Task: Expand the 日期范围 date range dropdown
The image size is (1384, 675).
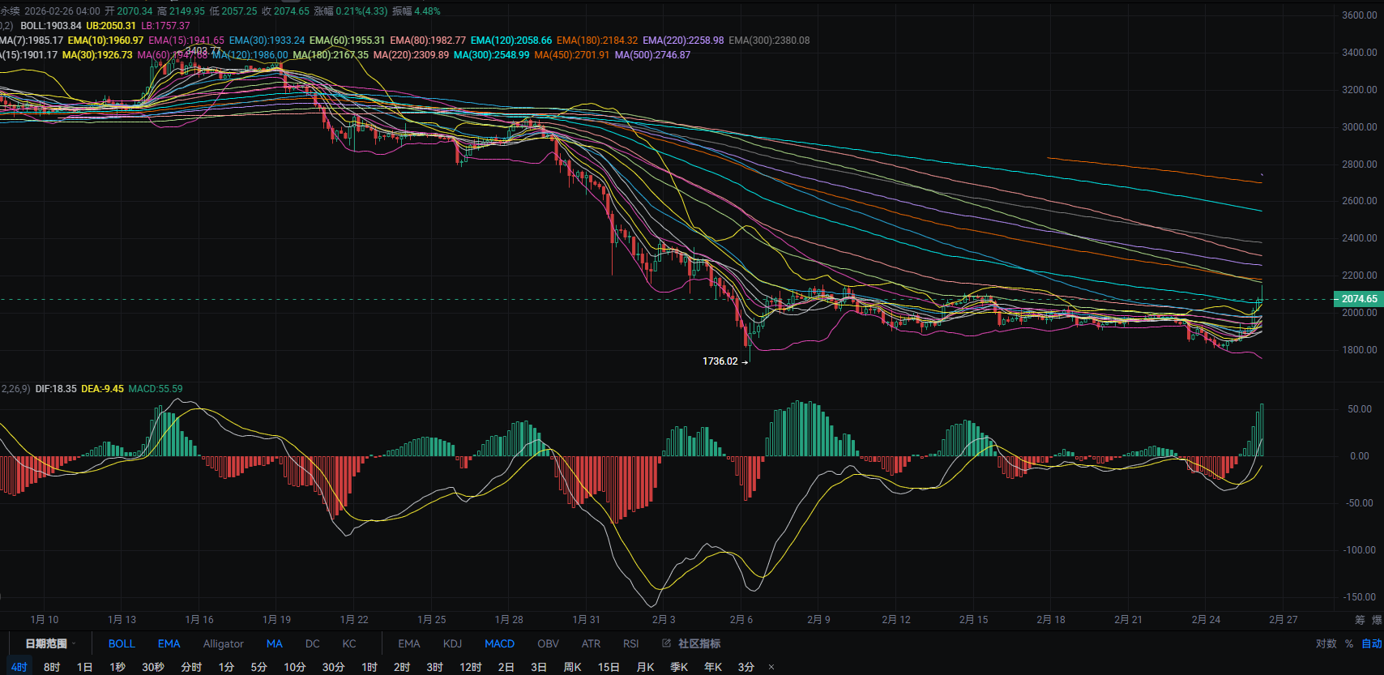Action: tap(46, 643)
